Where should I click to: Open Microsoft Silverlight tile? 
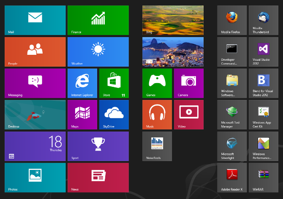pyautogui.click(x=232, y=146)
